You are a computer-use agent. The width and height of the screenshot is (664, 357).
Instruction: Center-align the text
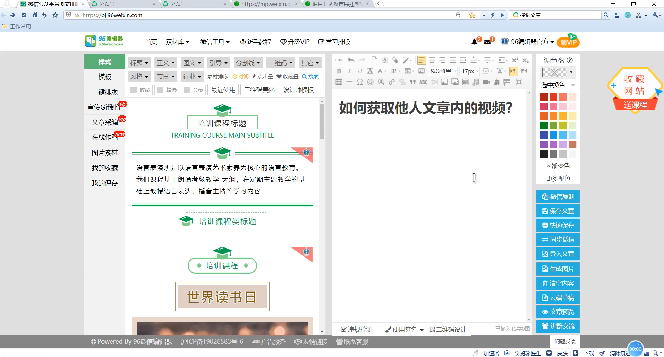click(x=432, y=60)
